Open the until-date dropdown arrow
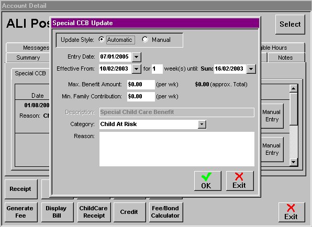 click(x=251, y=69)
